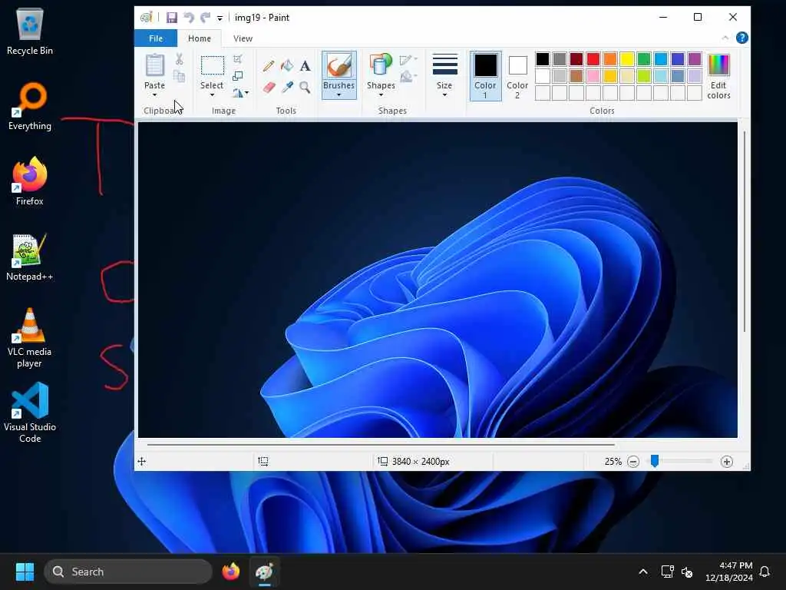786x590 pixels.
Task: Pick the red color swatch
Action: [x=593, y=58]
